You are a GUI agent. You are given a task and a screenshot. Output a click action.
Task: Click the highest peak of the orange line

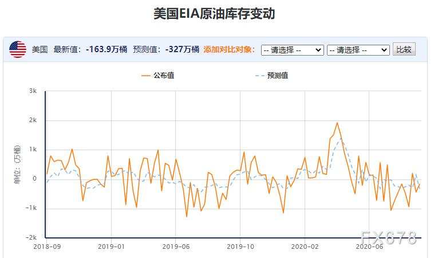(337, 123)
